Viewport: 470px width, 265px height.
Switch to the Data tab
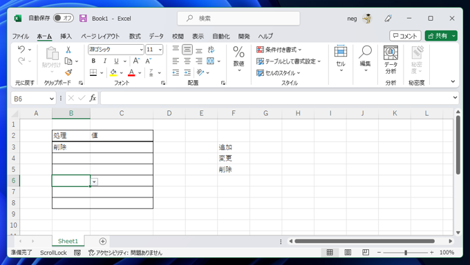tap(156, 37)
